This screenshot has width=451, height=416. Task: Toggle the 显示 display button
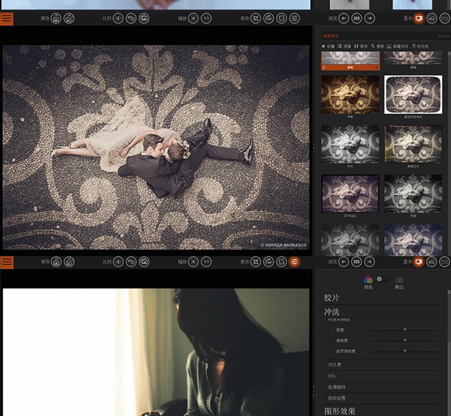tap(418, 262)
